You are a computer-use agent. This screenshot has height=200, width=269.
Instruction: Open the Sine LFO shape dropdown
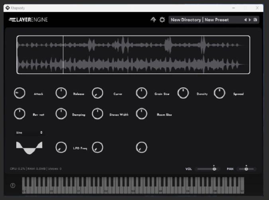point(29,132)
